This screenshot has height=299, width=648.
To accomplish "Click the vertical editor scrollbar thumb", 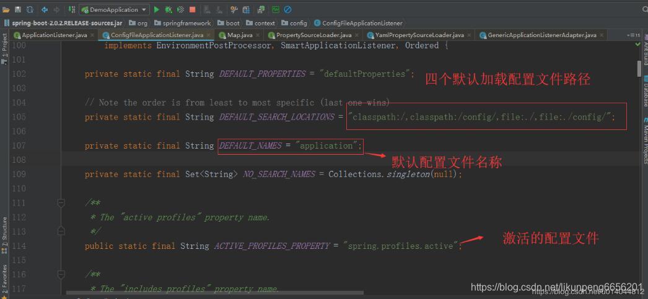I will [639, 69].
